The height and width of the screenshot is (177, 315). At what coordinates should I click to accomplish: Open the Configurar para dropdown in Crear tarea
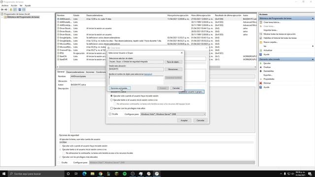pos(173,114)
